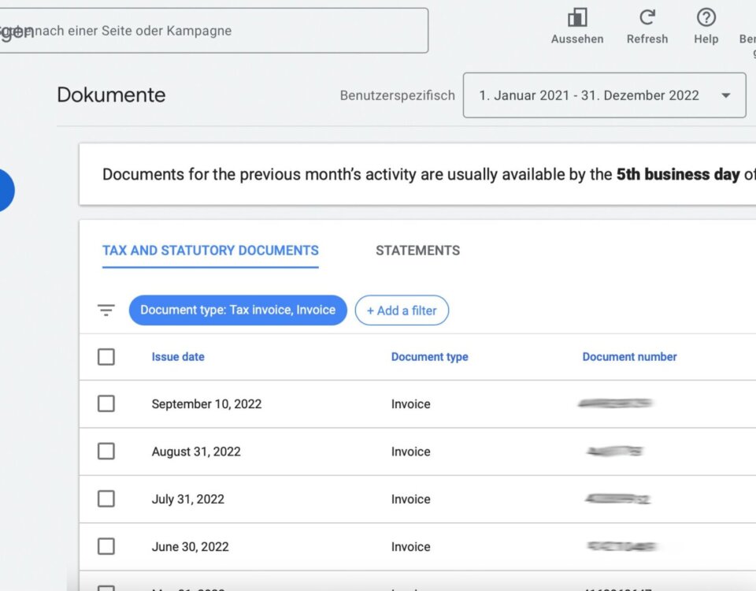Screen dimensions: 756x591
Task: Open the date range dropdown
Action: [605, 95]
